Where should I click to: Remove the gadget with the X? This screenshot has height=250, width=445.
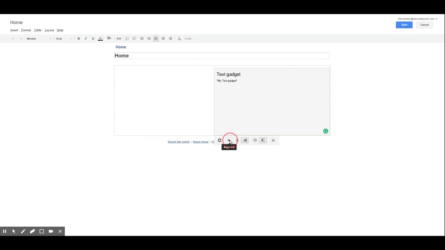pyautogui.click(x=273, y=140)
